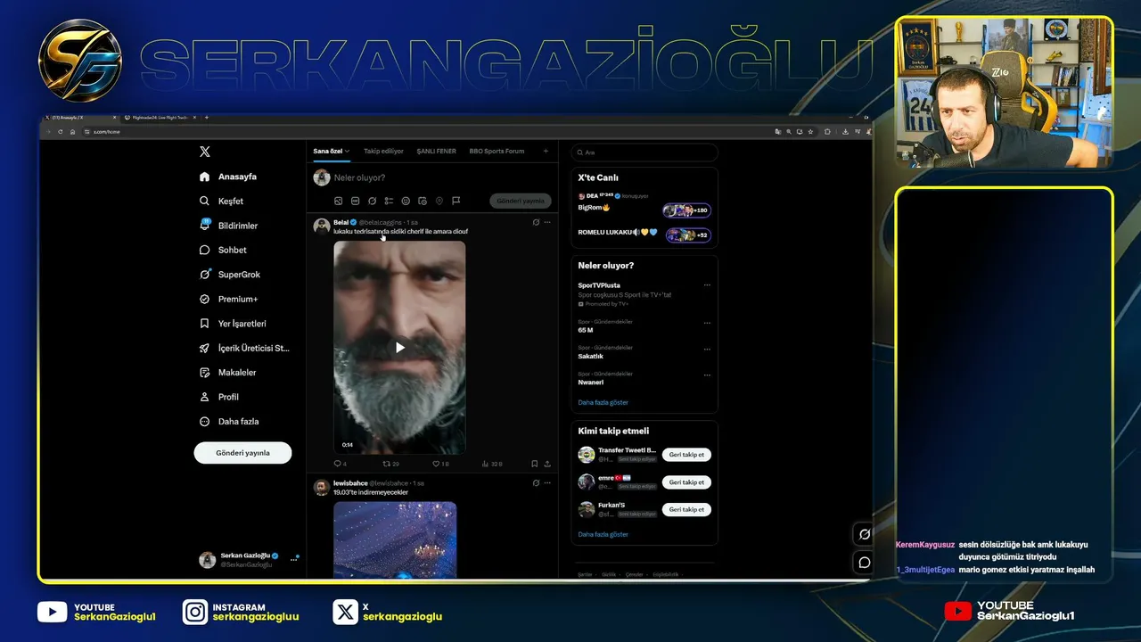
Task: Open the Premium+ badge icon
Action: (205, 300)
